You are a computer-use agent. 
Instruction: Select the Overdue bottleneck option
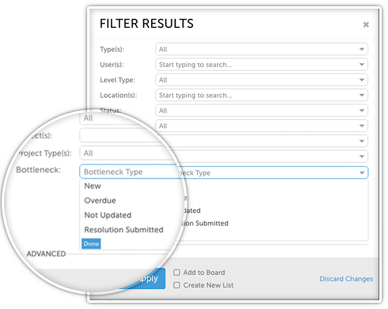100,201
